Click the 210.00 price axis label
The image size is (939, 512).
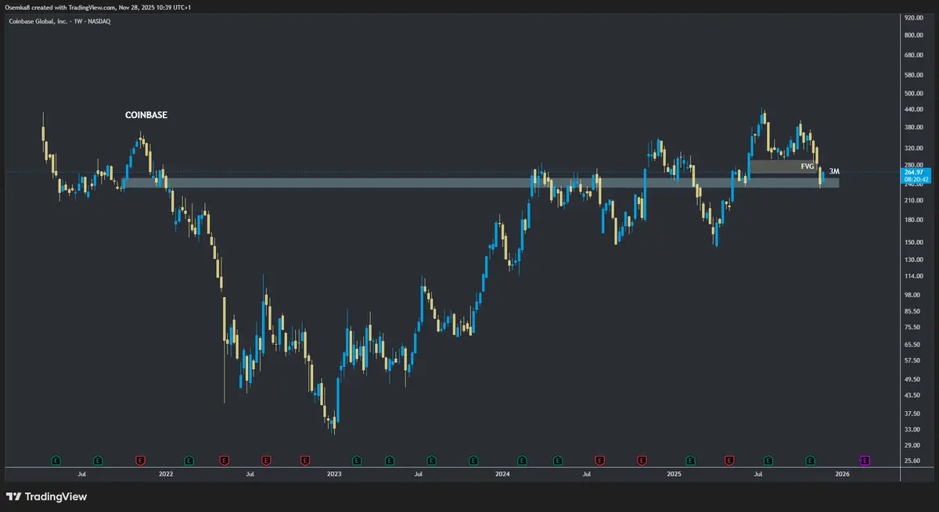[915, 200]
